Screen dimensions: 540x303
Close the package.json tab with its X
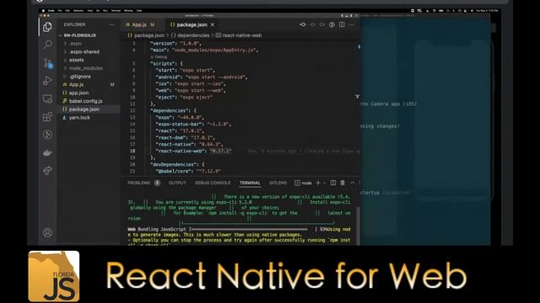(x=213, y=24)
